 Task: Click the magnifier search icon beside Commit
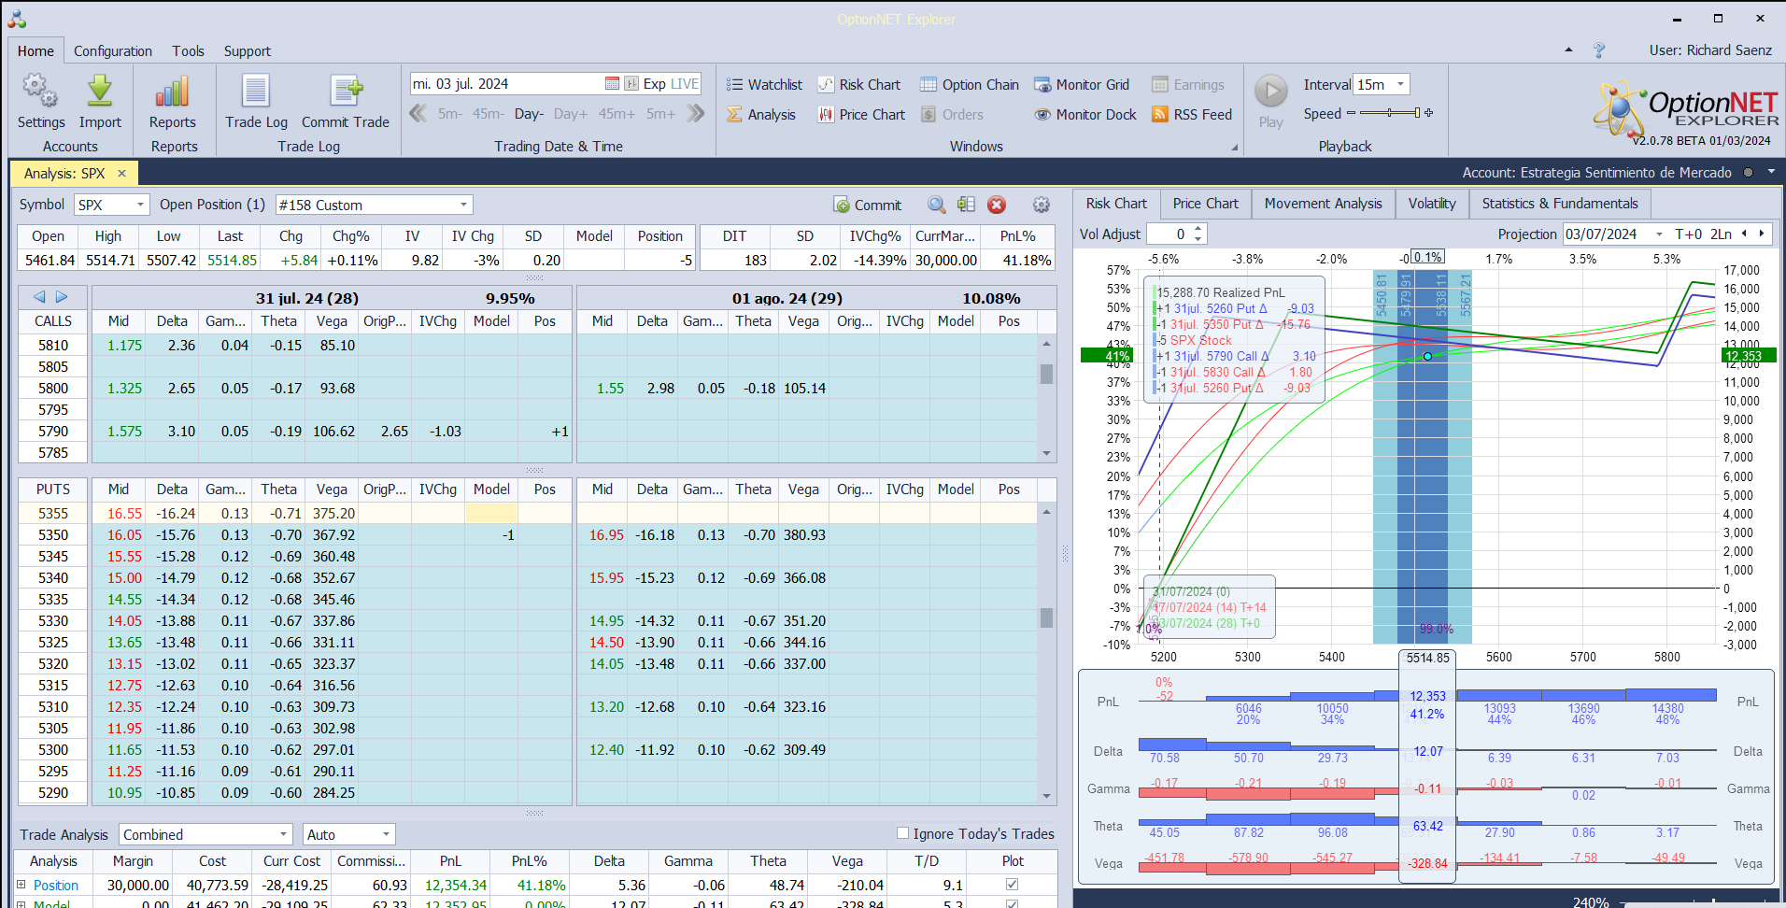[936, 205]
